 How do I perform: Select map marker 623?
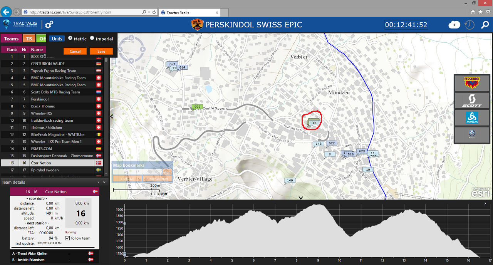coord(361,151)
